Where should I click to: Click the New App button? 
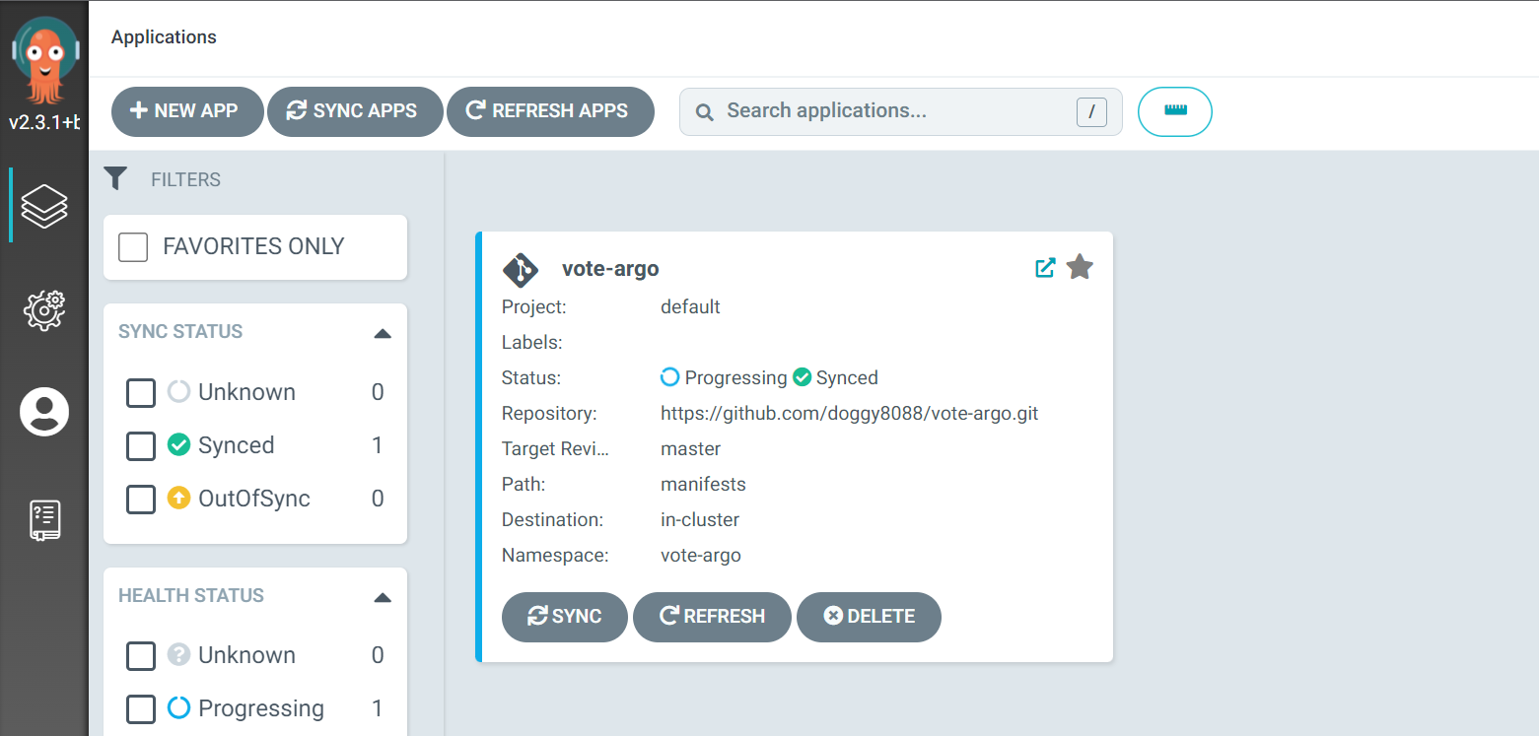187,111
